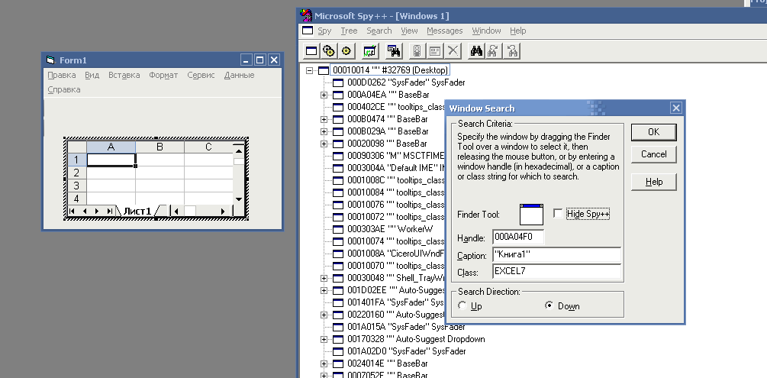Click spreadsheet horizontal scrollbar right arrow
The height and width of the screenshot is (378, 767).
click(223, 211)
